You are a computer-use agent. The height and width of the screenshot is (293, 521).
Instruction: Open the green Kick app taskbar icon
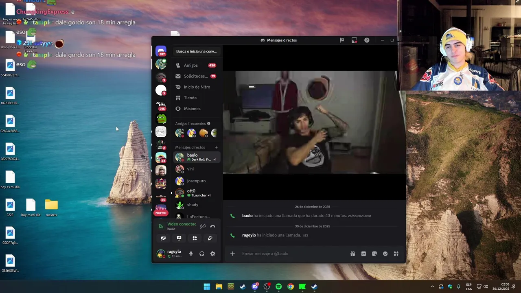pyautogui.click(x=302, y=286)
